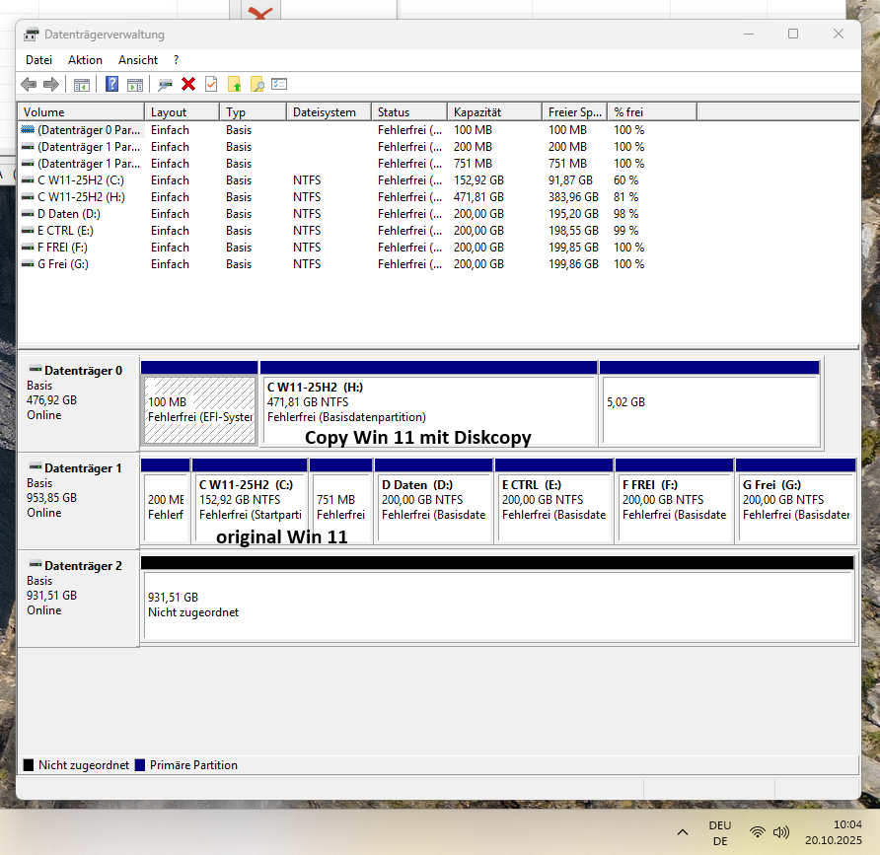Open Help via the blue question-mark icon
880x855 pixels.
(x=111, y=84)
